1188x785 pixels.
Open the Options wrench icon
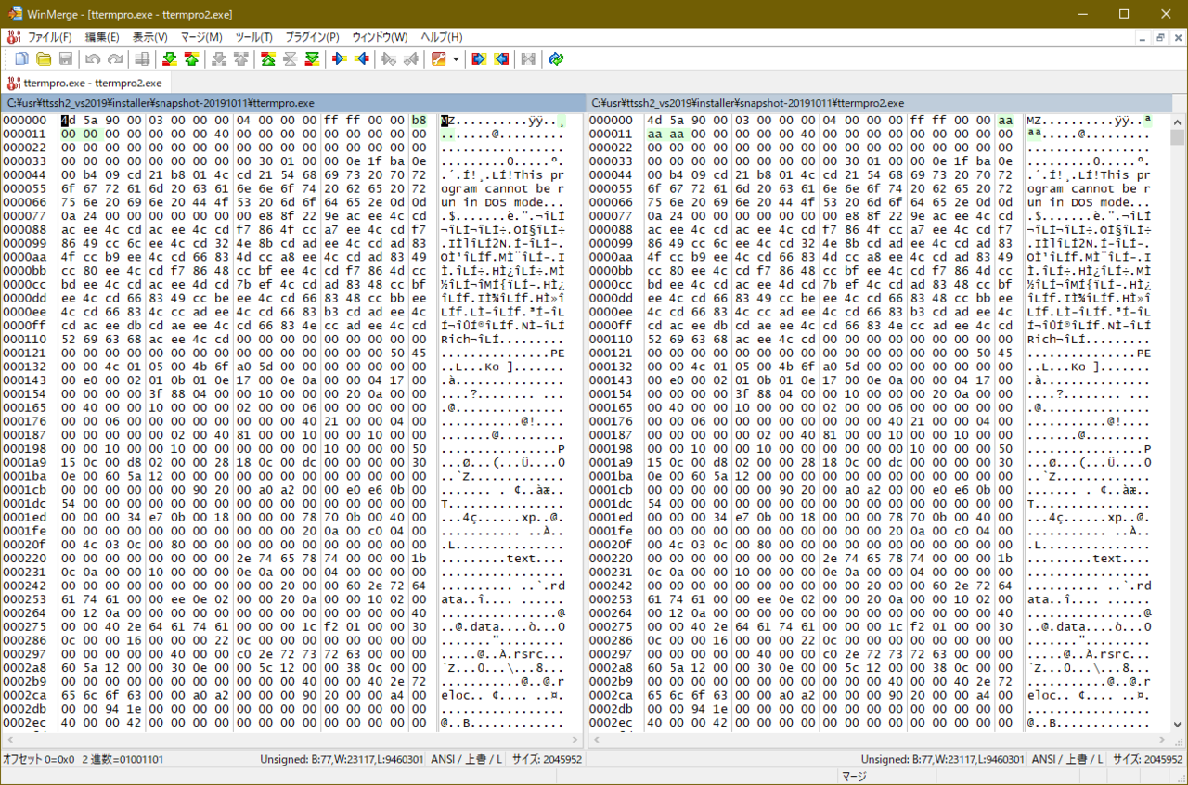pos(438,59)
